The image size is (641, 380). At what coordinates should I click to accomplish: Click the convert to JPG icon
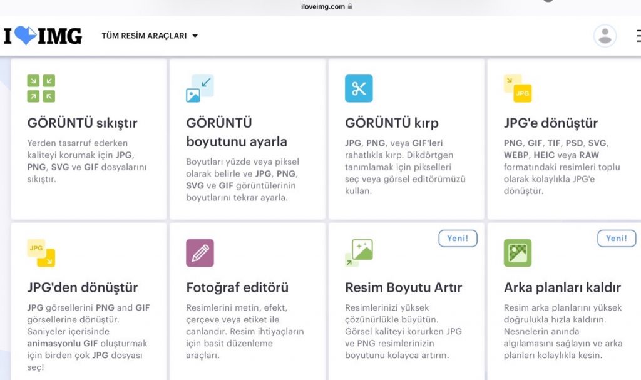(x=518, y=88)
